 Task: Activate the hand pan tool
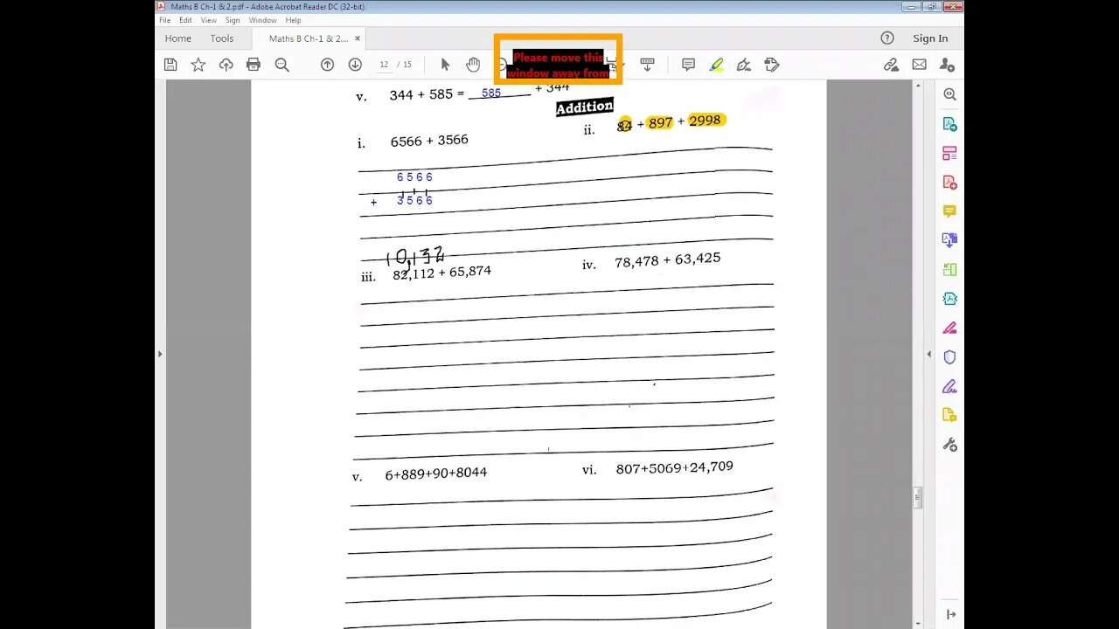coord(473,65)
